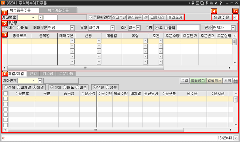Click the 주문시간 column header
This screenshot has width=240, height=142.
click(x=217, y=93)
